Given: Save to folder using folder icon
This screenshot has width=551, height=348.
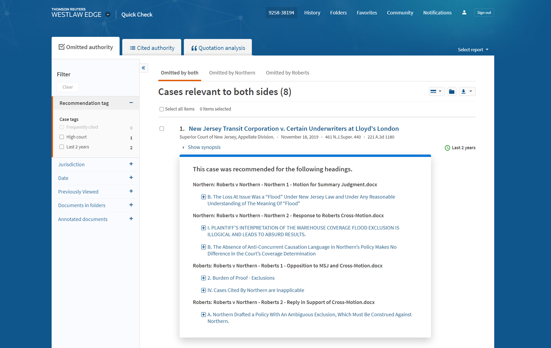Looking at the screenshot, I should pos(451,91).
